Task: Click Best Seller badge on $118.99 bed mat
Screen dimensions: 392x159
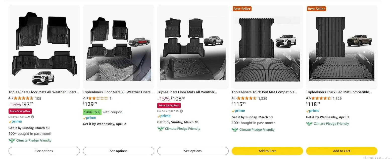Action: (x=316, y=9)
